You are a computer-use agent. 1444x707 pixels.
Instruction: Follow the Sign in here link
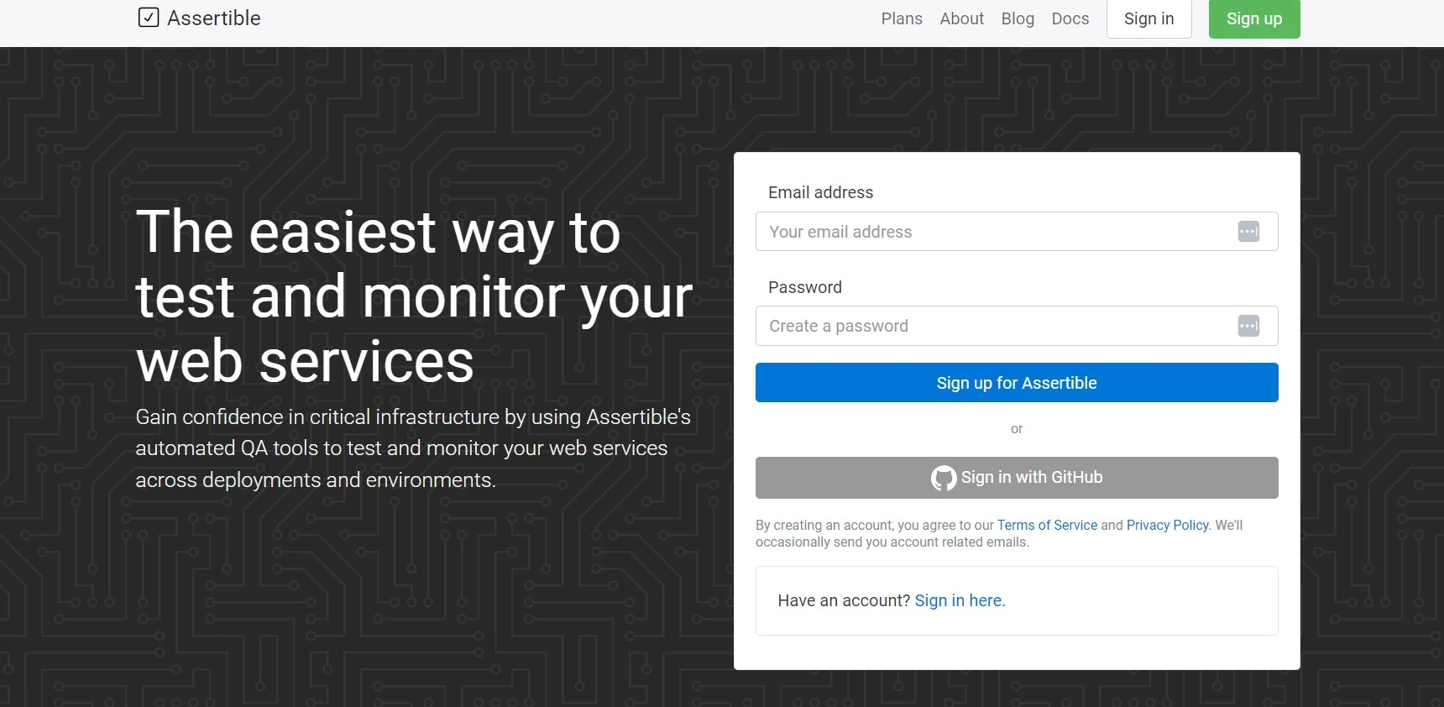point(960,600)
